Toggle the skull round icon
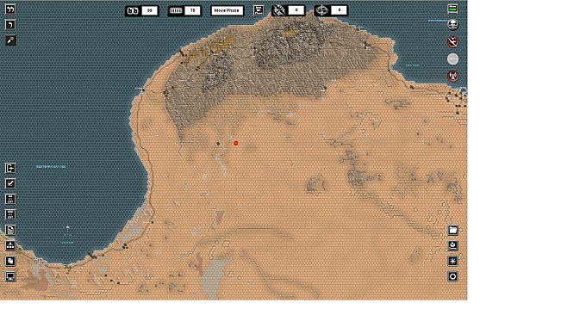This screenshot has width=561, height=315. click(x=453, y=25)
